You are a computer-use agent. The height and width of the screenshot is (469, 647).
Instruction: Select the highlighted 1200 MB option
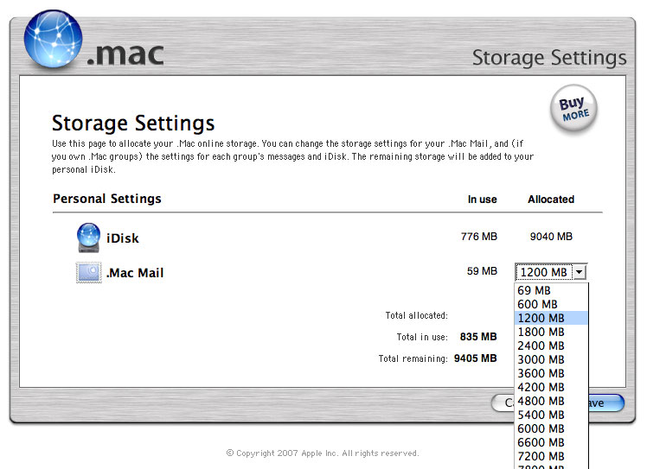click(x=541, y=319)
